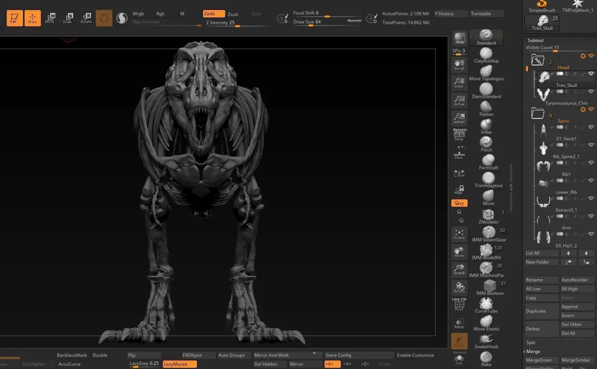Viewport: 597px width, 369px height.
Task: Click the Duplicate subtool button
Action: [542, 311]
